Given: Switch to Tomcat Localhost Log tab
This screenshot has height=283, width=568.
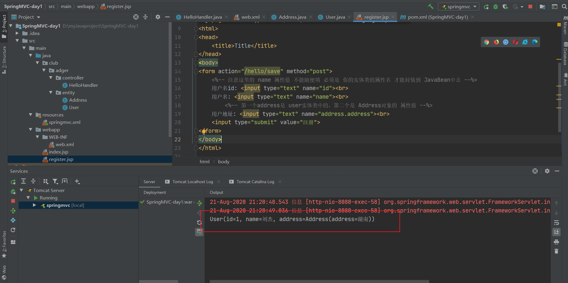Looking at the screenshot, I should [x=193, y=182].
